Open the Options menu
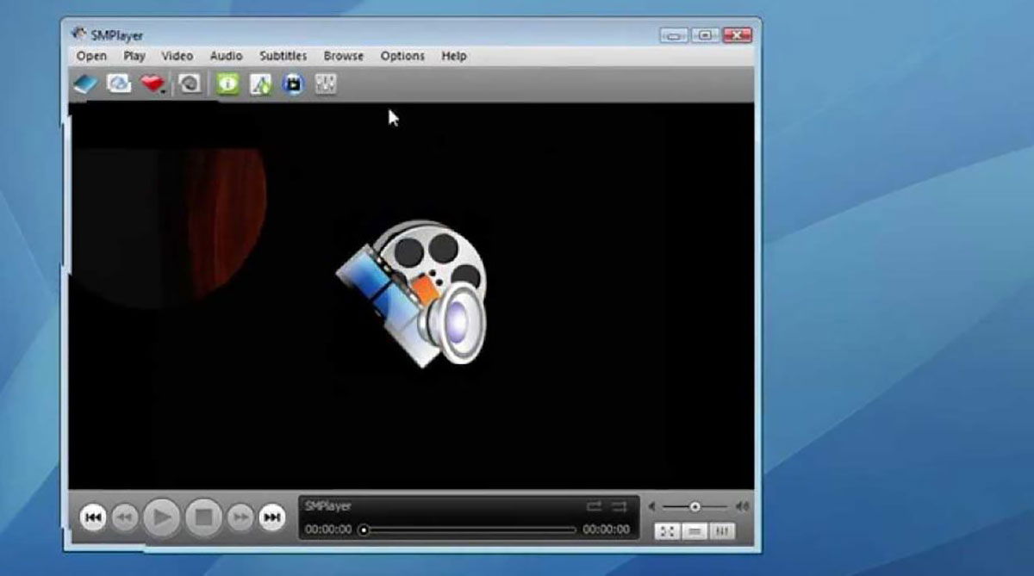This screenshot has width=1034, height=576. coord(402,56)
